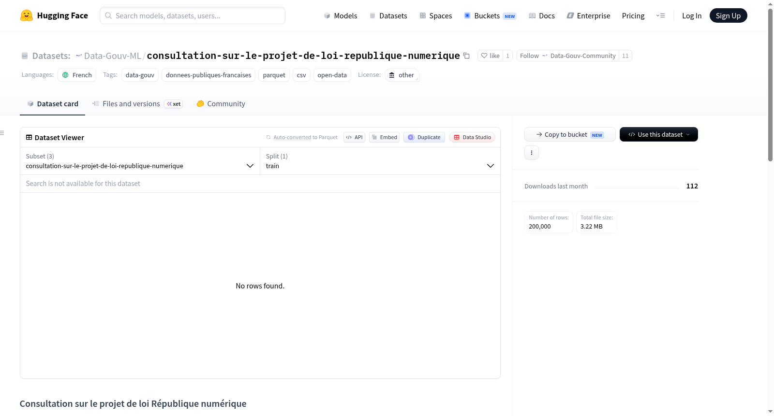This screenshot has width=774, height=416.
Task: Go to Datasets in top navigation
Action: (x=388, y=15)
